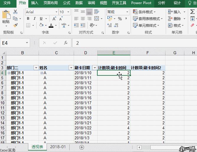Toggle bottom align button
197x152 pixels.
[89, 12]
